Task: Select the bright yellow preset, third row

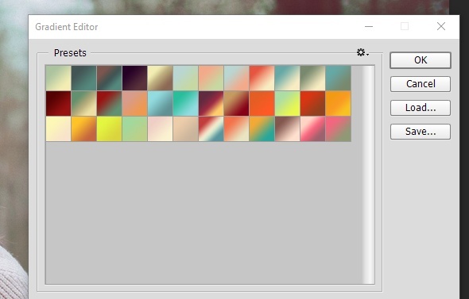Action: [109, 128]
